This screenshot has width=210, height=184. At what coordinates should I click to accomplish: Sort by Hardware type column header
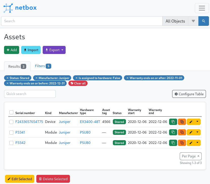pos(87,112)
